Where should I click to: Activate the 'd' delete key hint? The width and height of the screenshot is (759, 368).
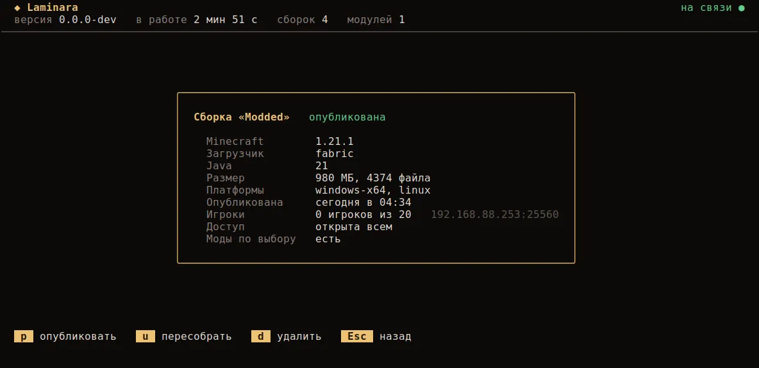tap(260, 336)
